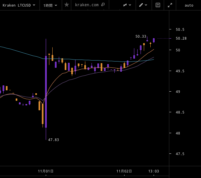Click the external link icon beside kraken.com
Image resolution: width=201 pixels, height=178 pixels.
[103, 5]
